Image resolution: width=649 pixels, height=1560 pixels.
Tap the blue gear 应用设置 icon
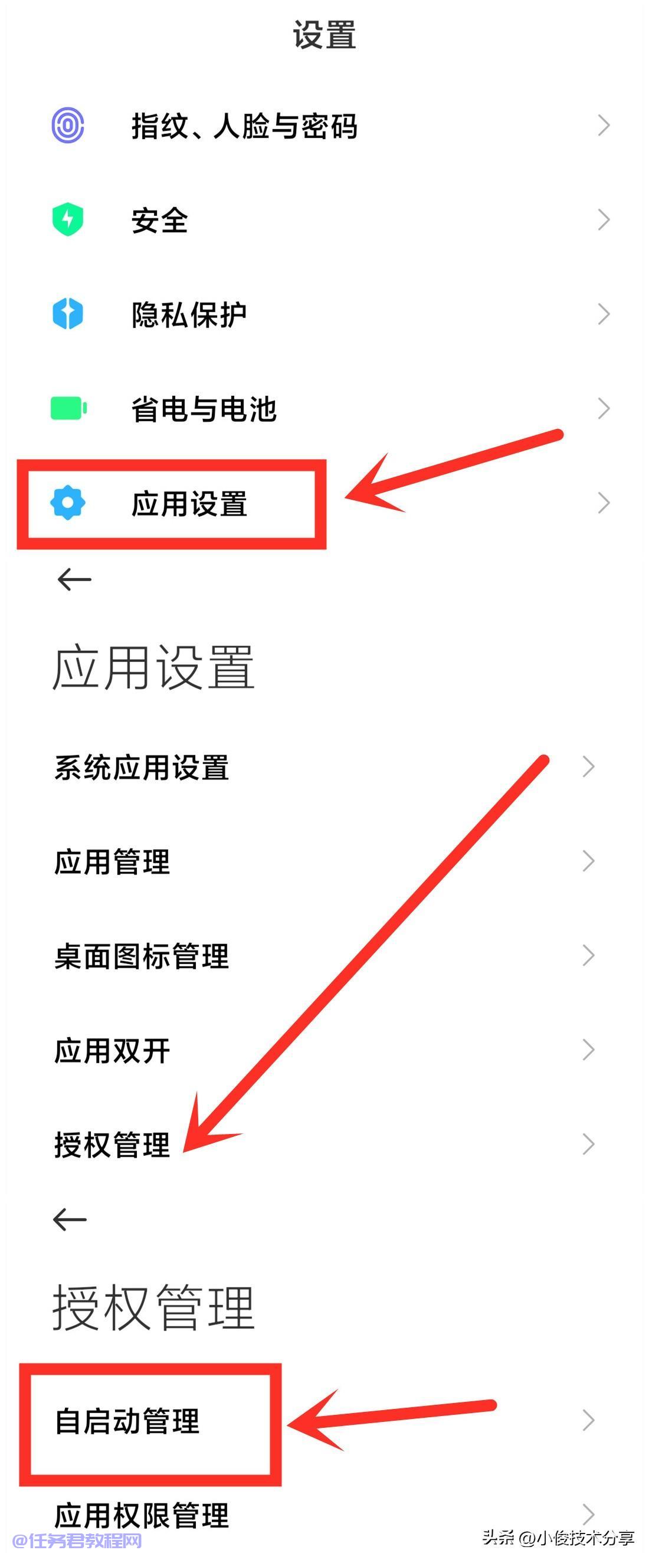[68, 502]
